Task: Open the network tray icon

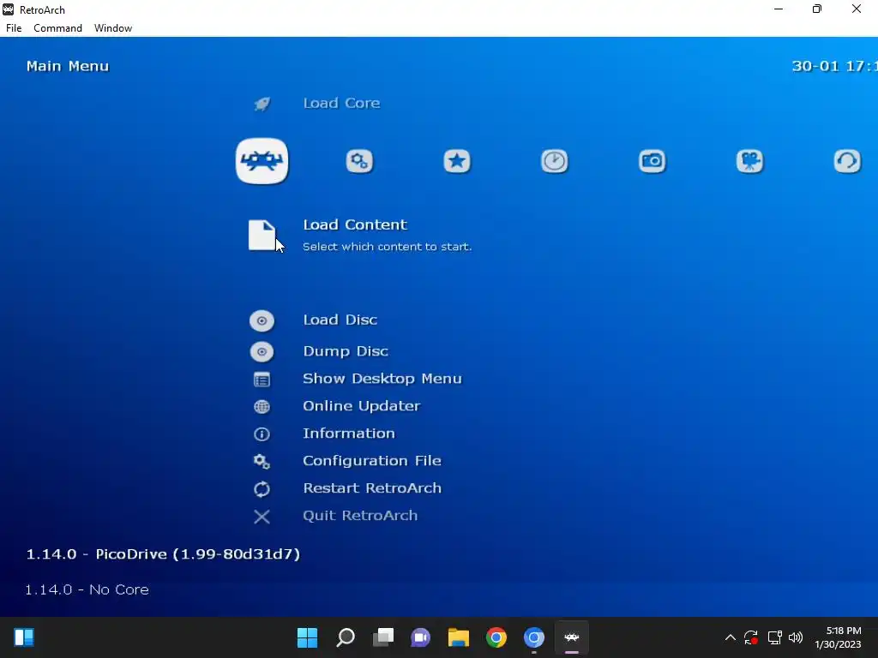Action: tap(774, 637)
